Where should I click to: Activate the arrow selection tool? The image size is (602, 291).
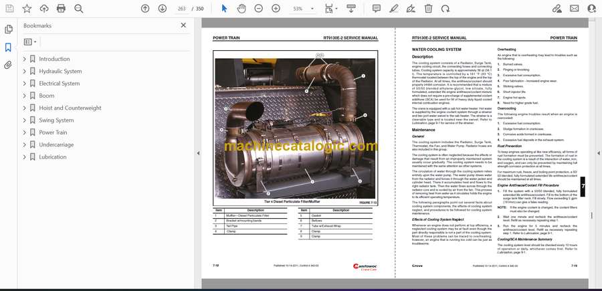(224, 9)
